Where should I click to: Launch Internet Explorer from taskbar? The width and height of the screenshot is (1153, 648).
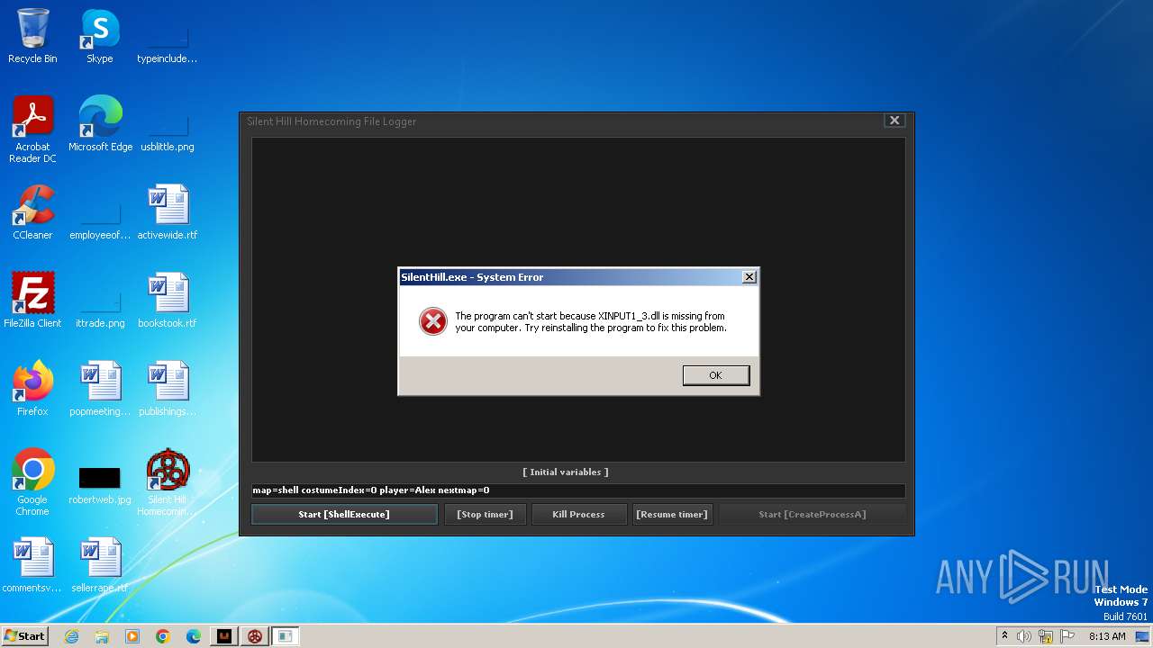[x=71, y=636]
